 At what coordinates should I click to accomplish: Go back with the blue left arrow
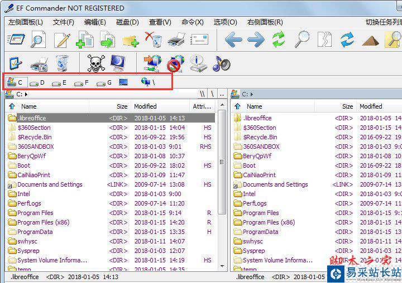[x=233, y=40]
